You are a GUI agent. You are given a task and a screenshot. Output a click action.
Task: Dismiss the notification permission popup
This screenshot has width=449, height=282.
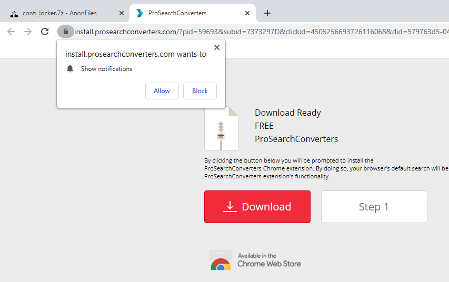coord(217,47)
